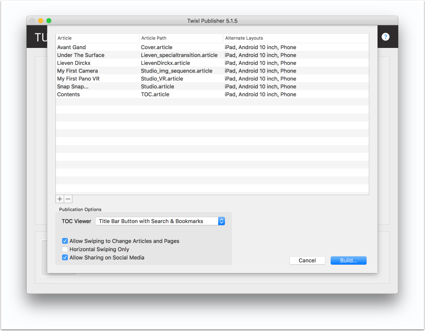Click the green zoom window button
The height and width of the screenshot is (331, 425).
coord(49,20)
